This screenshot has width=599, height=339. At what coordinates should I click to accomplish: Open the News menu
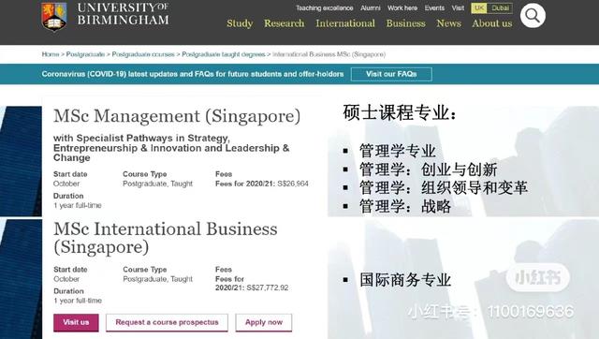[x=449, y=23]
